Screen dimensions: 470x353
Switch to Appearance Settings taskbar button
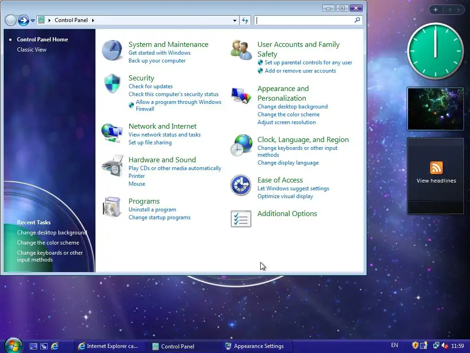[257, 346]
